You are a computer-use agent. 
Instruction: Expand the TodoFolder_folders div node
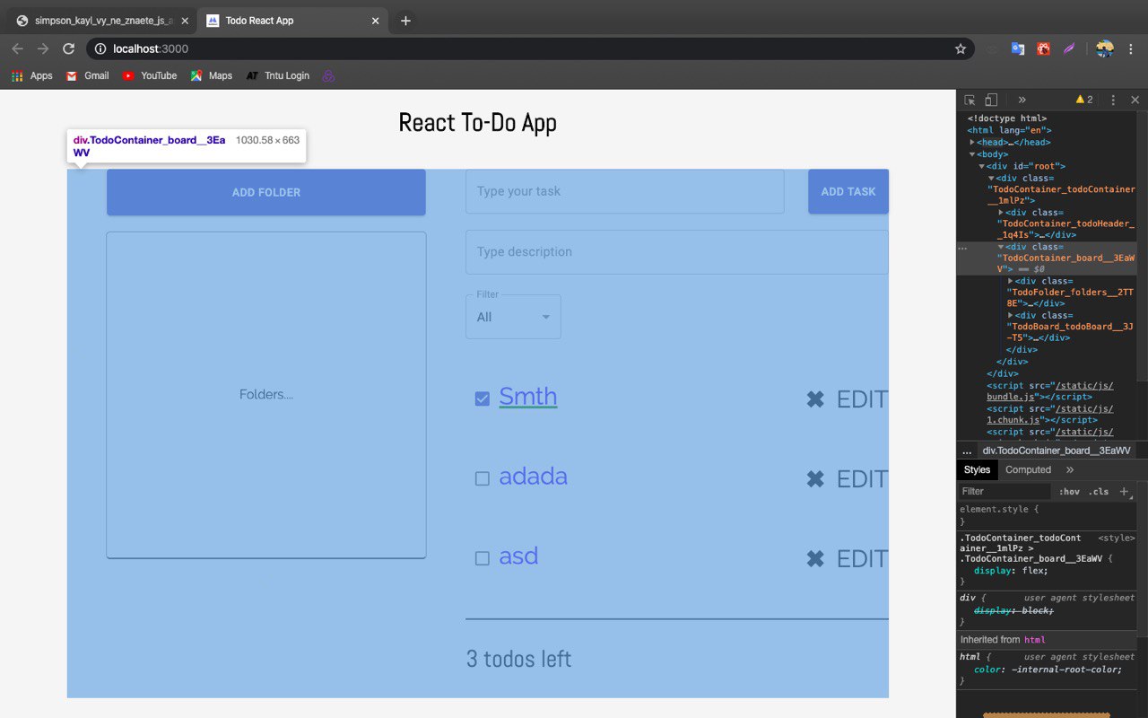coord(1011,281)
